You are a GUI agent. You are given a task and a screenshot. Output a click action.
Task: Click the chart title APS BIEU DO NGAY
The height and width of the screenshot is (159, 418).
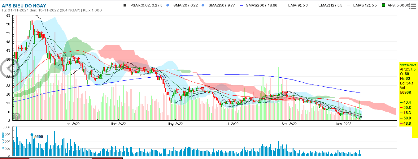click(24, 6)
